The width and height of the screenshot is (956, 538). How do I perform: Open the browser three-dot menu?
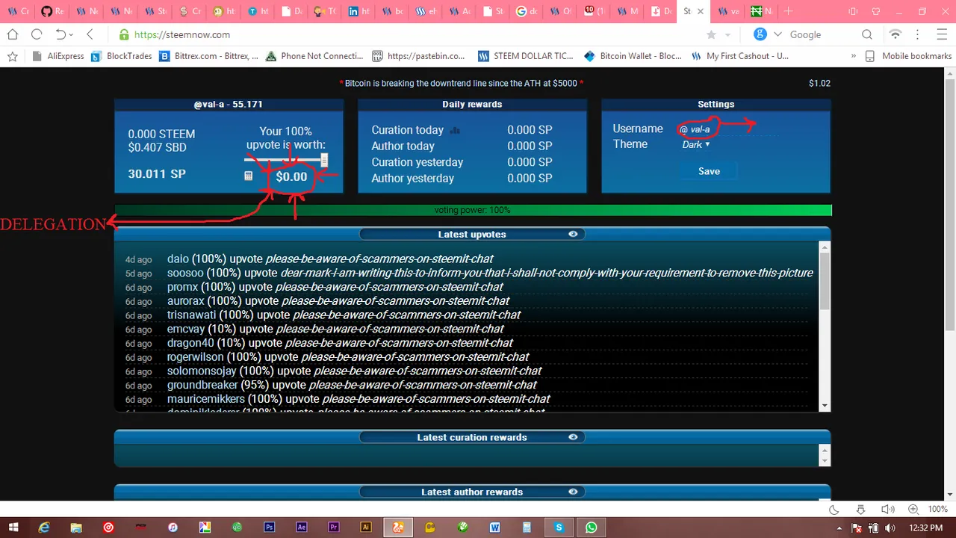coord(919,34)
